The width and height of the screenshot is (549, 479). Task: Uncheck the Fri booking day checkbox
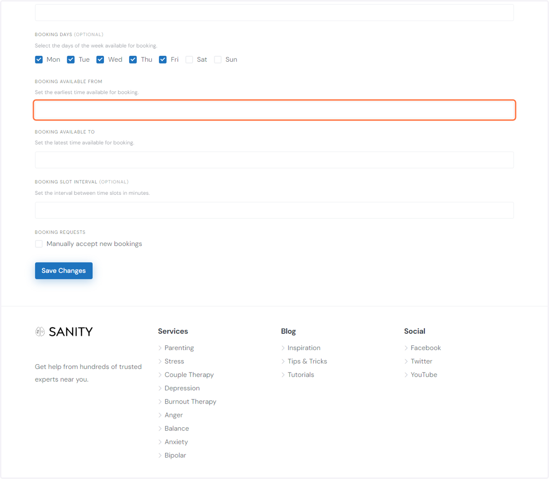pyautogui.click(x=163, y=60)
